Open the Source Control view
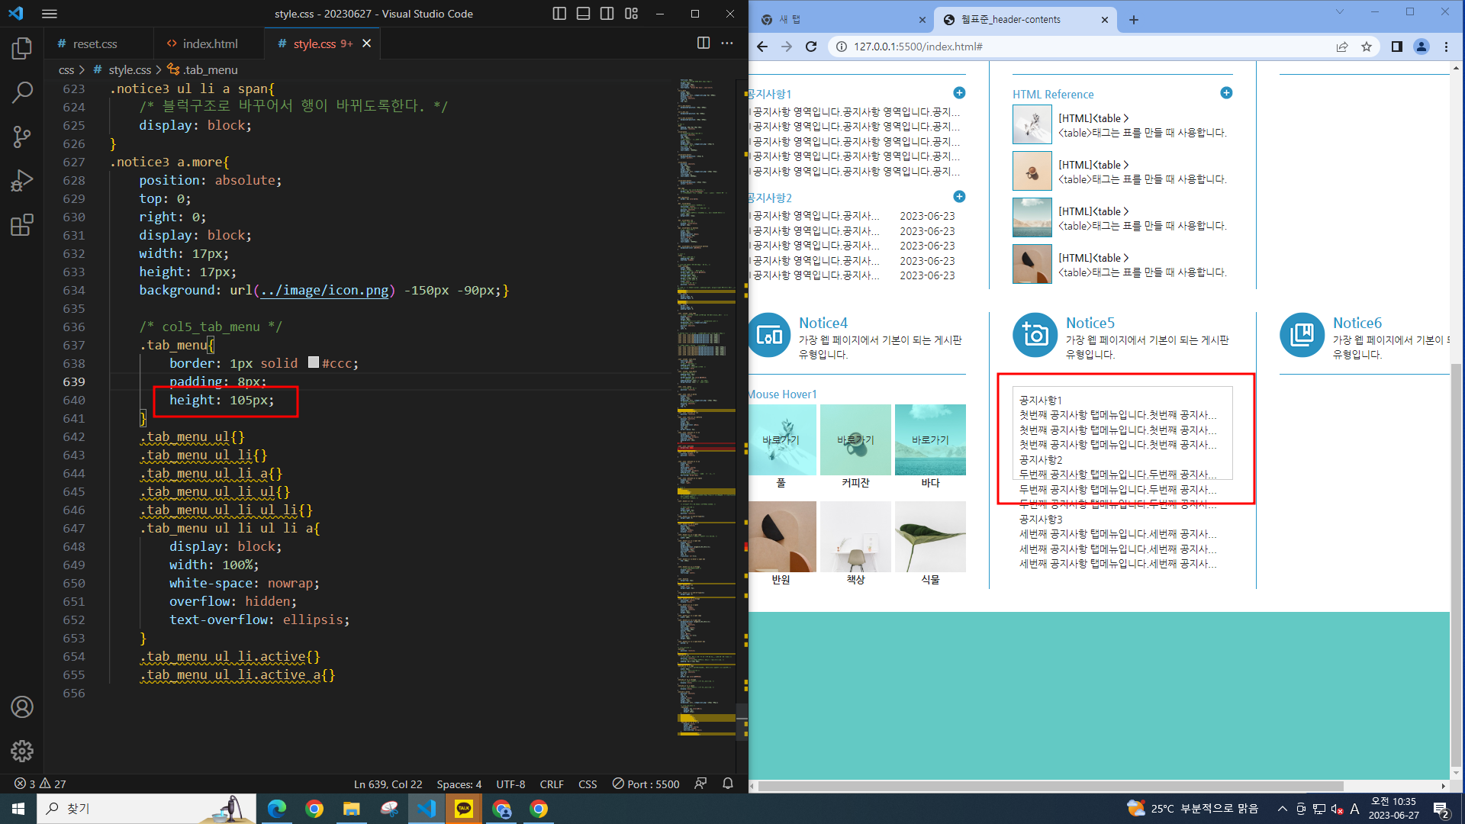1465x824 pixels. pyautogui.click(x=22, y=137)
